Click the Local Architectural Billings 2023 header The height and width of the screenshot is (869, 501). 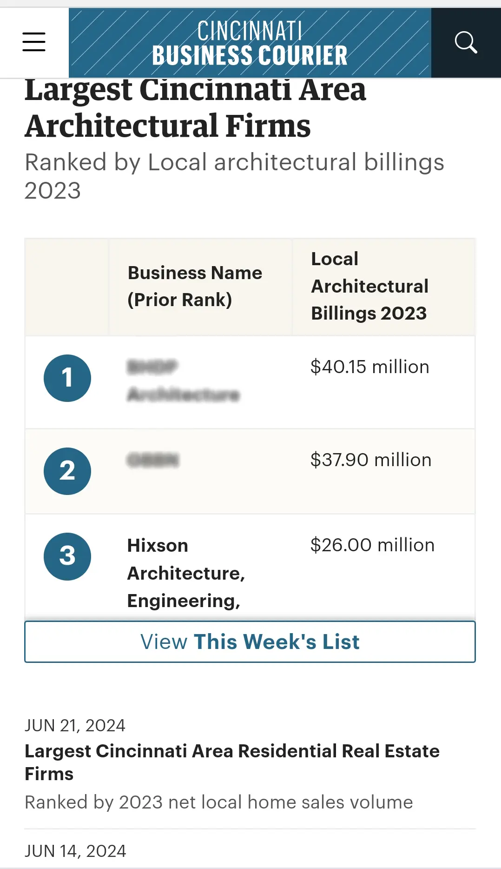tap(369, 286)
